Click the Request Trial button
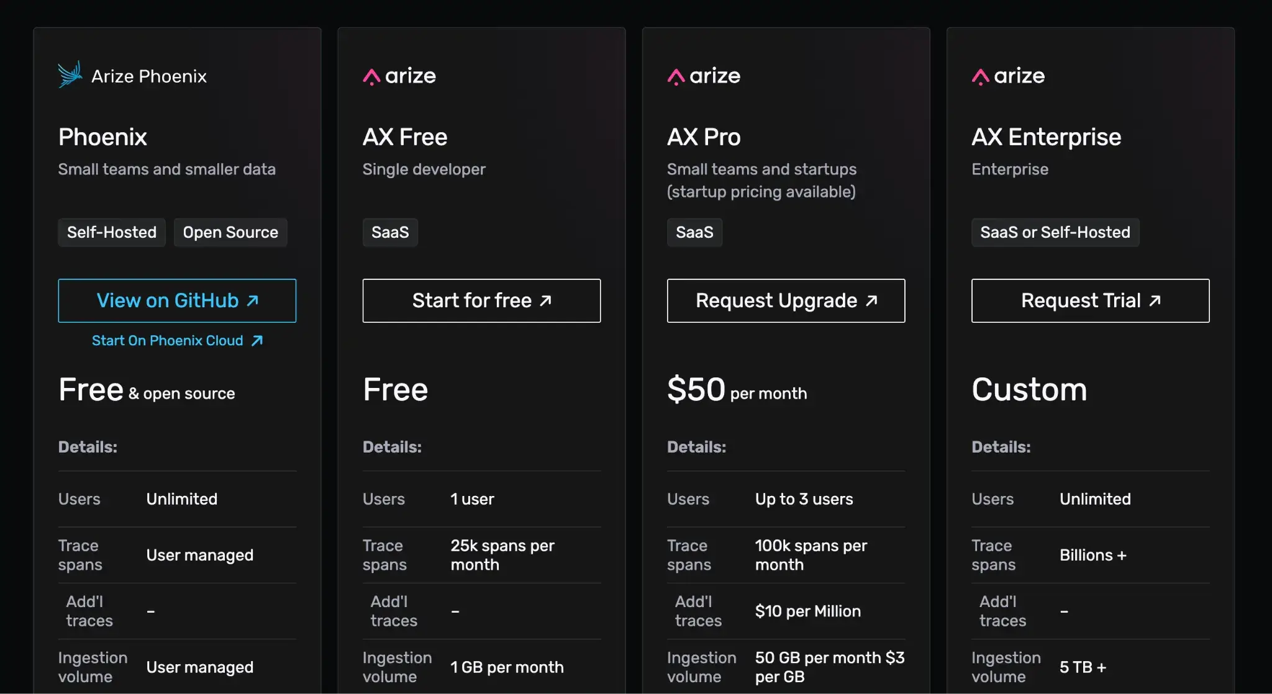Image resolution: width=1272 pixels, height=694 pixels. 1090,300
